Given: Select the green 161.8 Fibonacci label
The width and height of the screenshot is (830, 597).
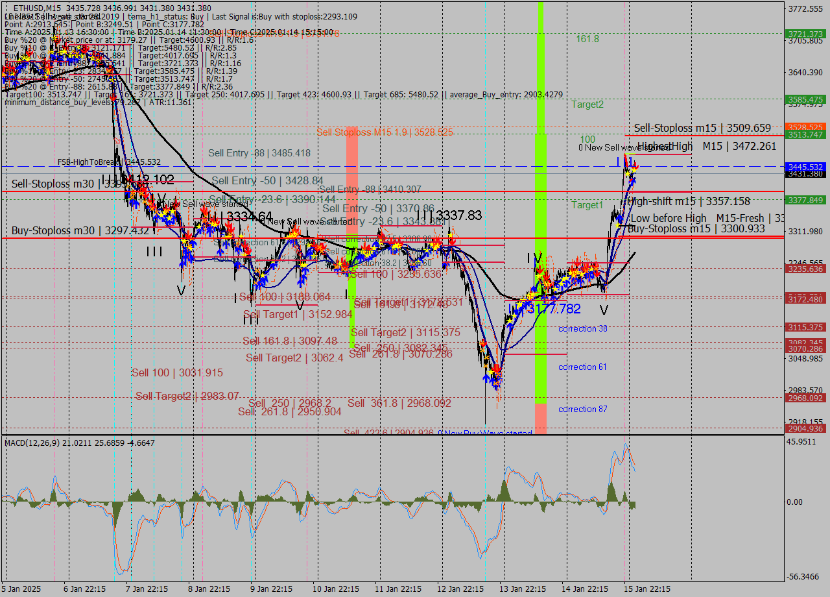Looking at the screenshot, I should click(x=587, y=39).
